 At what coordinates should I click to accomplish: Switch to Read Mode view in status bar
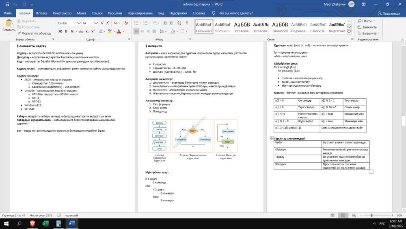(333, 215)
